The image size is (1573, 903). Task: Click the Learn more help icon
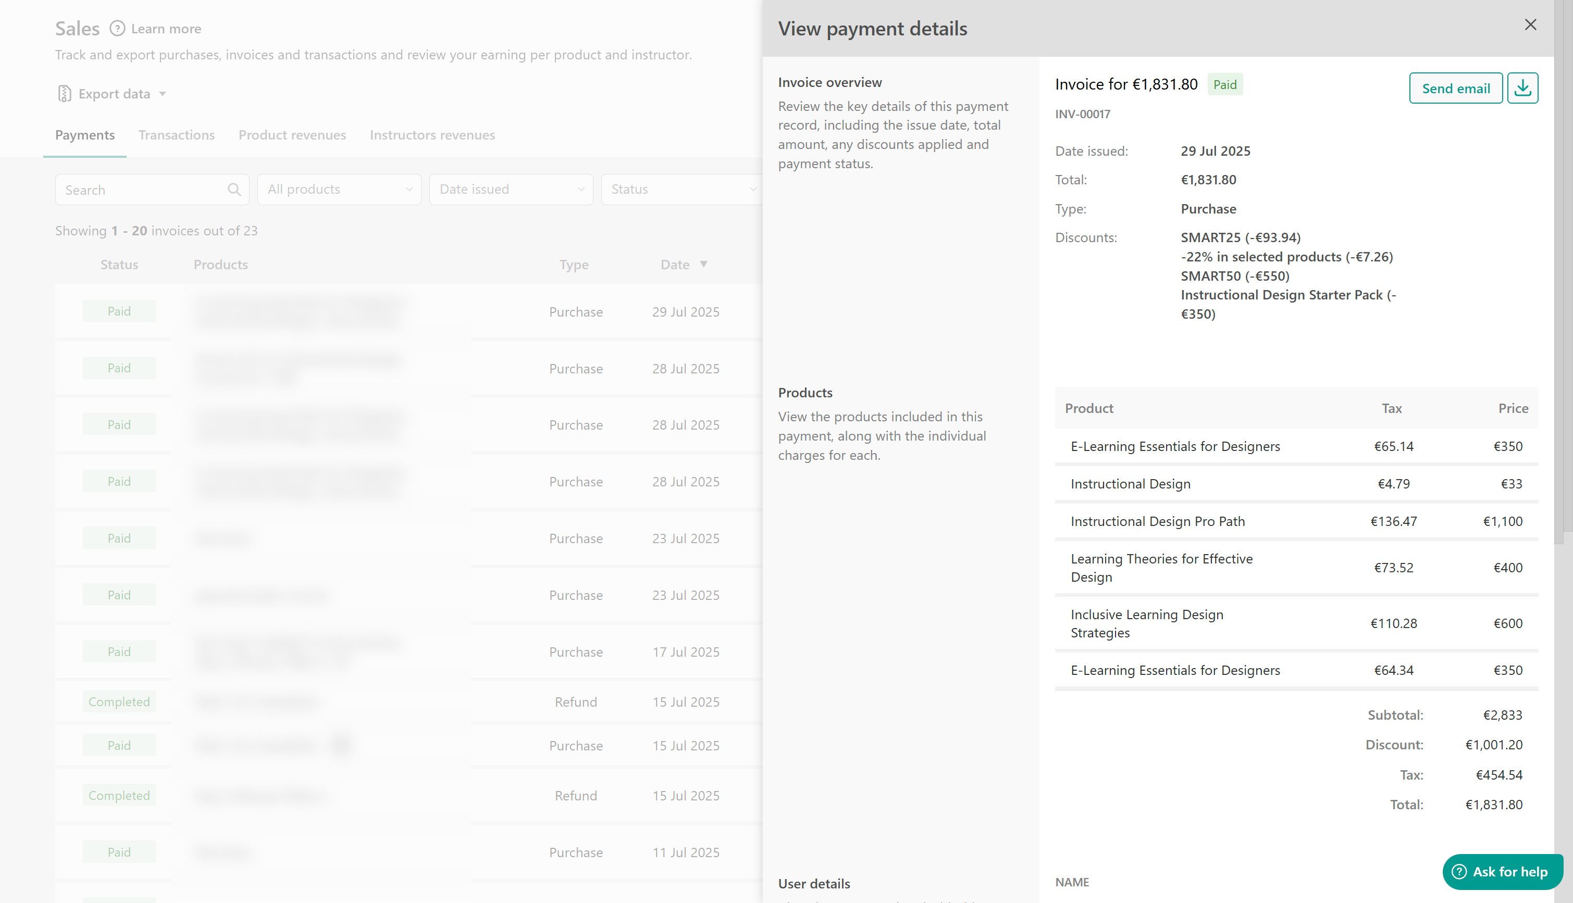[117, 29]
